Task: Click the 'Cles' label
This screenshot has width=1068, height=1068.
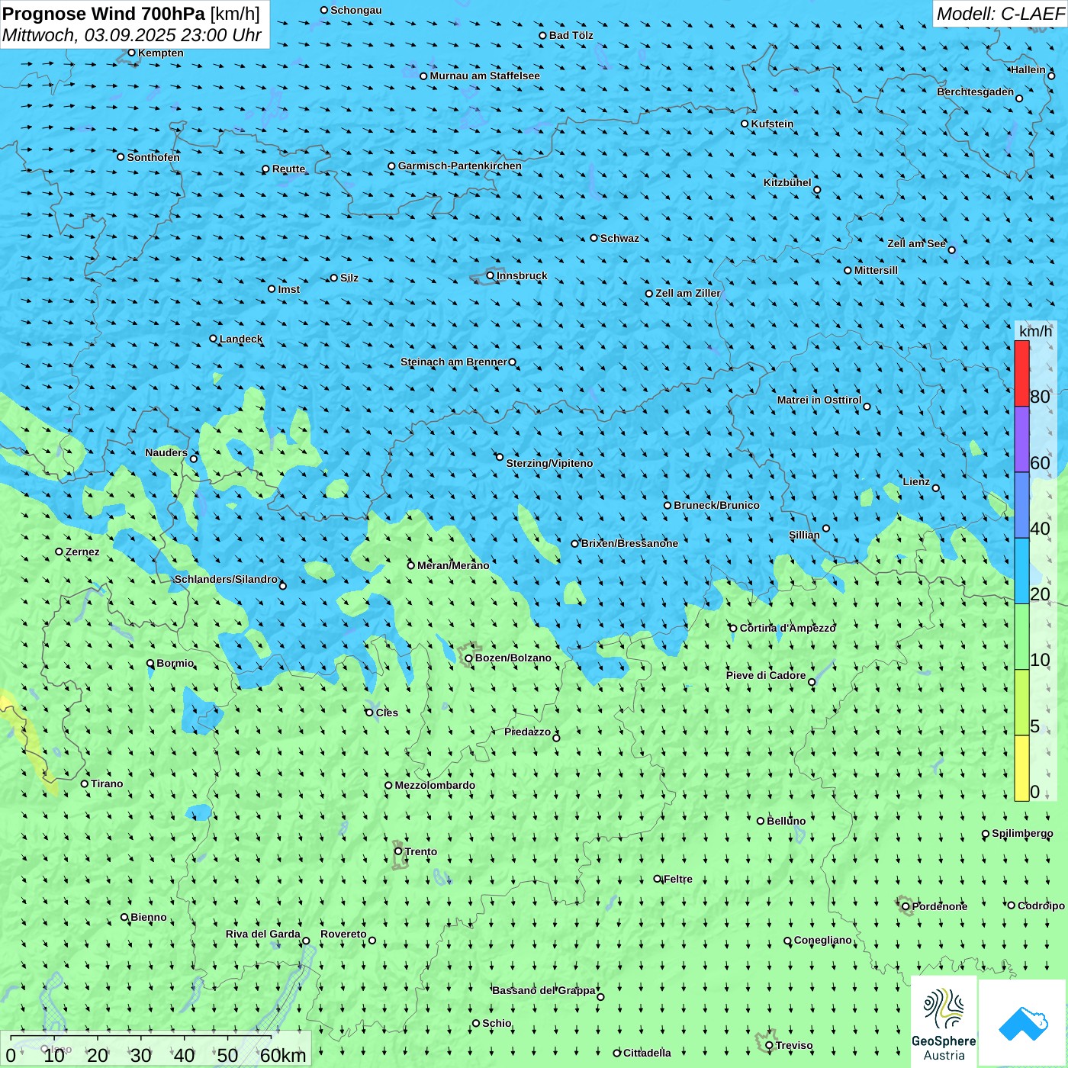Action: (387, 713)
